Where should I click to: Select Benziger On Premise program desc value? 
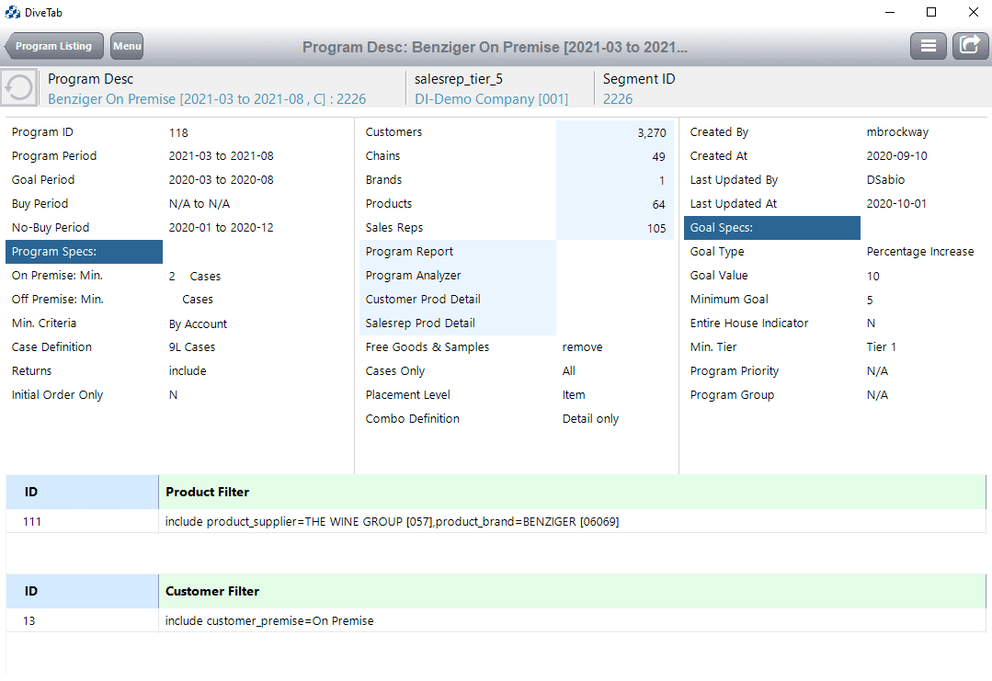[x=207, y=99]
